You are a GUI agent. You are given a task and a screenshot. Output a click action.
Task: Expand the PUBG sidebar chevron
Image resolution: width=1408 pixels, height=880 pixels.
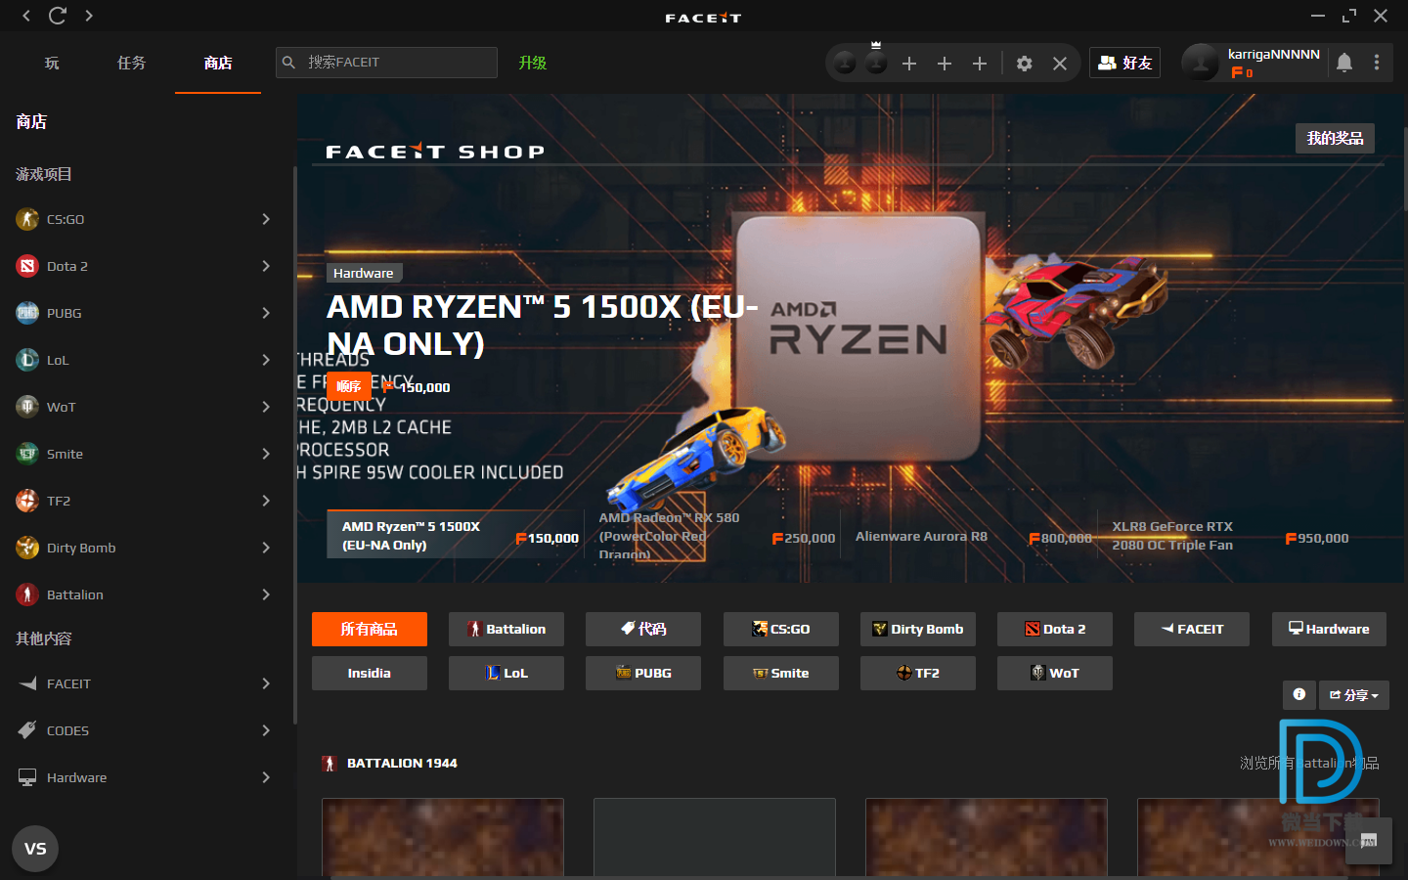click(x=266, y=313)
